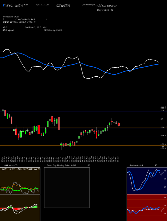Click the ADX & MACD panel title

tap(11, 165)
